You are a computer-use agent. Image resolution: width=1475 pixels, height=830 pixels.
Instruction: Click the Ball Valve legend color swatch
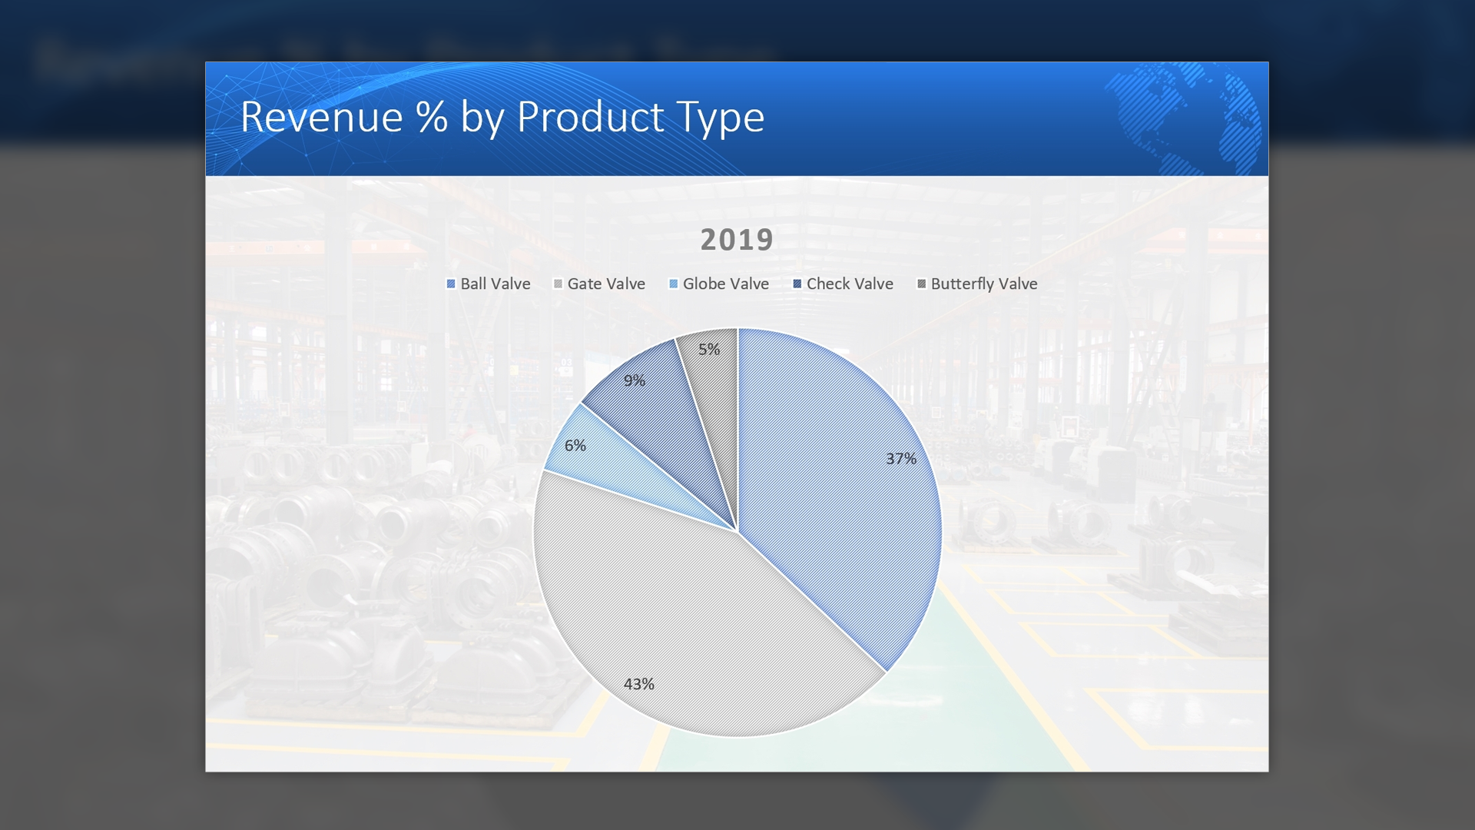(451, 284)
